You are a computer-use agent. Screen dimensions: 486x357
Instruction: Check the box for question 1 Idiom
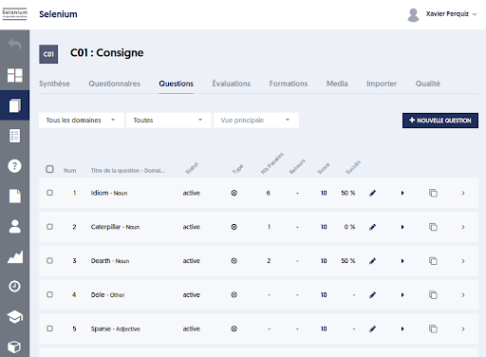tap(49, 193)
